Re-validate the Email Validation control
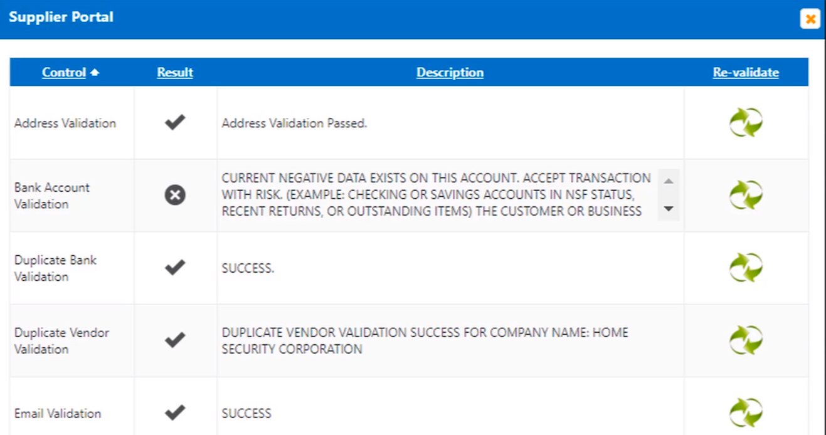This screenshot has height=435, width=826. [746, 412]
